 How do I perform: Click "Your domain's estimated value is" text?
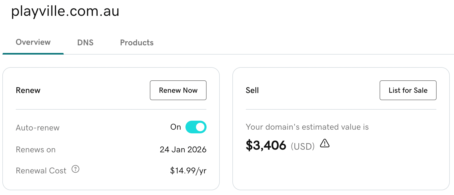tap(307, 127)
